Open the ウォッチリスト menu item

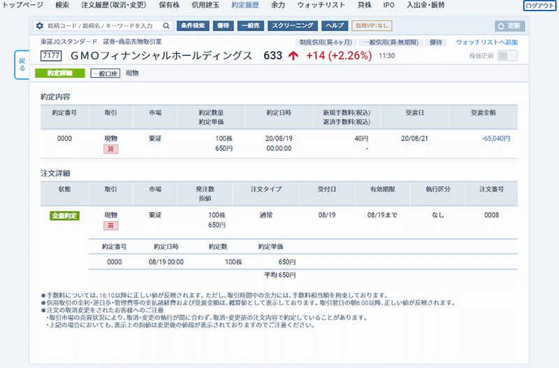pyautogui.click(x=321, y=5)
